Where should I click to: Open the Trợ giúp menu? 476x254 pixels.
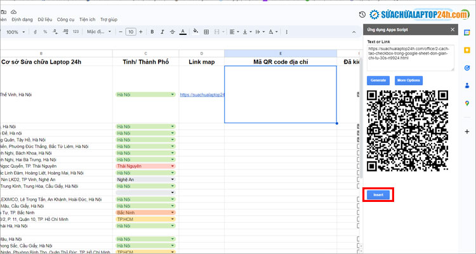click(109, 20)
